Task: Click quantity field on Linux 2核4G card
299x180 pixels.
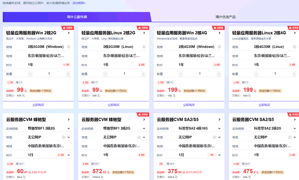Action: (x=275, y=74)
